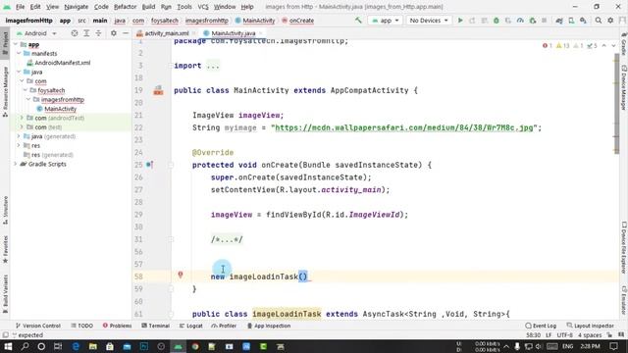The height and width of the screenshot is (353, 628).
Task: Collapse all nodes icon in Project panel
Action: click(x=98, y=33)
